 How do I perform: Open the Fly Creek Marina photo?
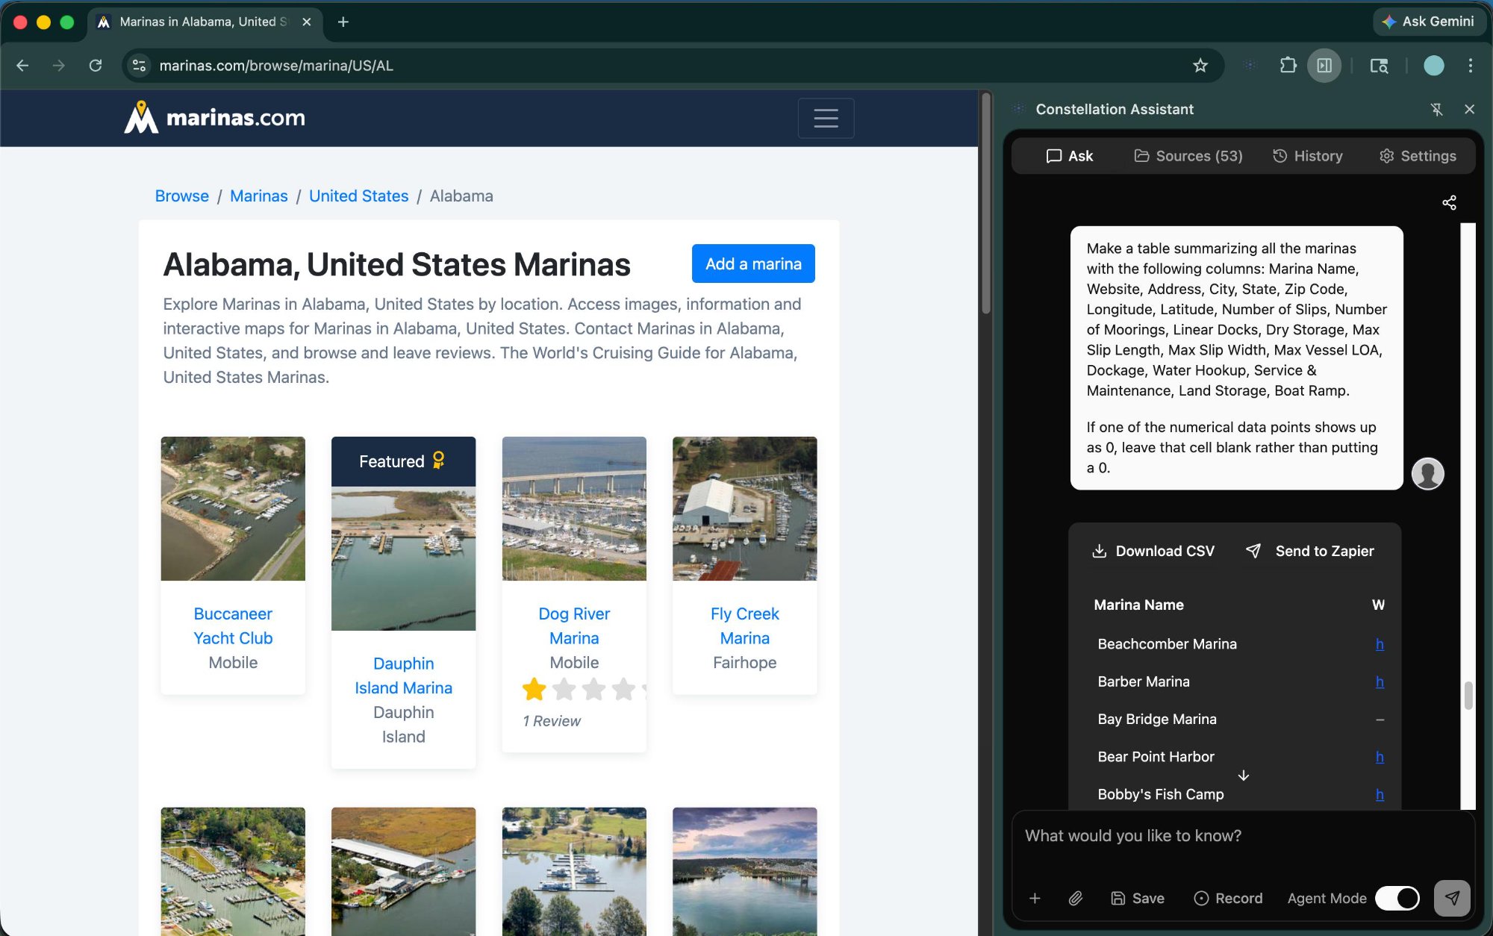click(744, 508)
